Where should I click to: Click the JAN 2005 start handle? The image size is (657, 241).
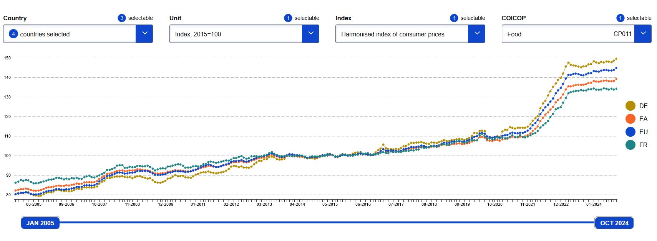point(40,223)
